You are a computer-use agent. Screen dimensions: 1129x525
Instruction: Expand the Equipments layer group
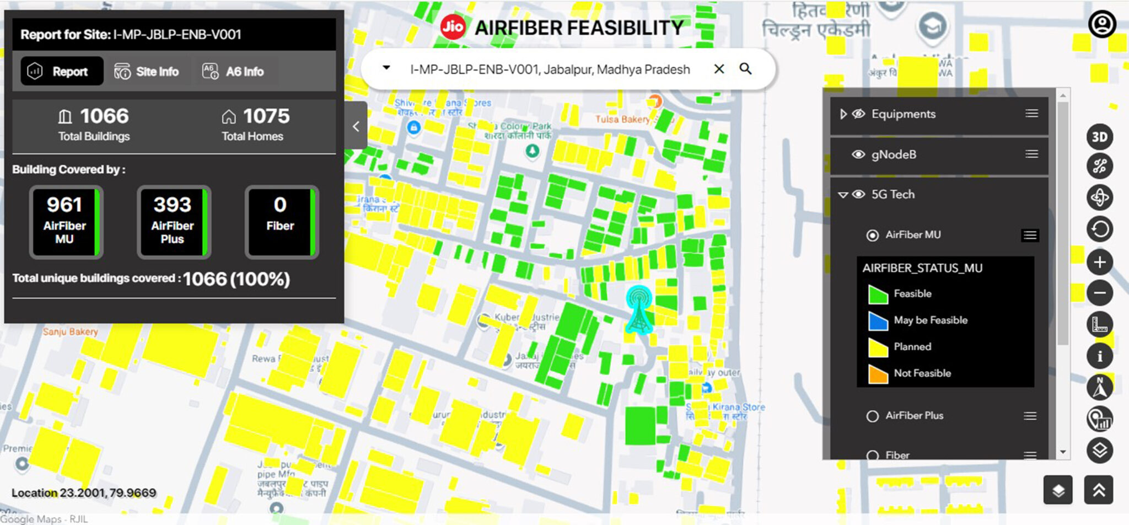pyautogui.click(x=843, y=114)
